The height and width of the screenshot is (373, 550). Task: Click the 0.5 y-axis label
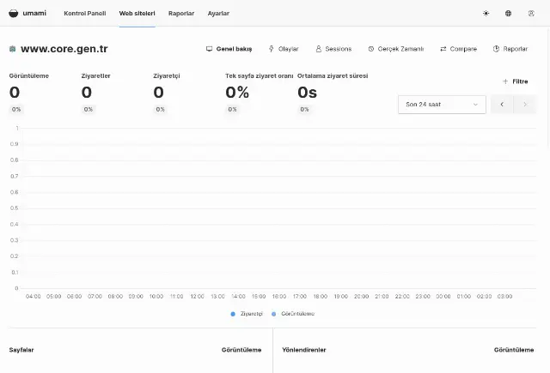point(14,208)
